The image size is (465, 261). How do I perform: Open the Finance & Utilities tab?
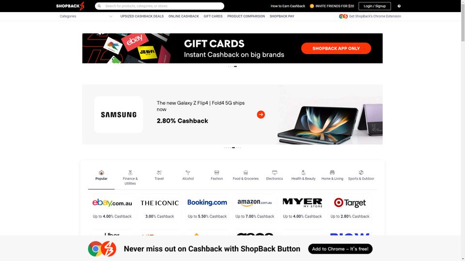tap(130, 177)
